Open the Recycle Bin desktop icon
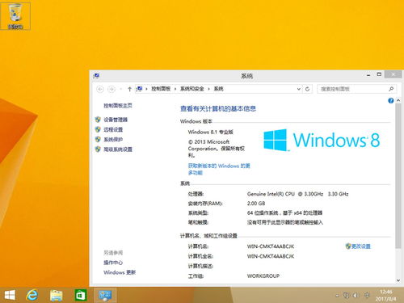Image resolution: width=404 pixels, height=303 pixels. click(x=15, y=15)
